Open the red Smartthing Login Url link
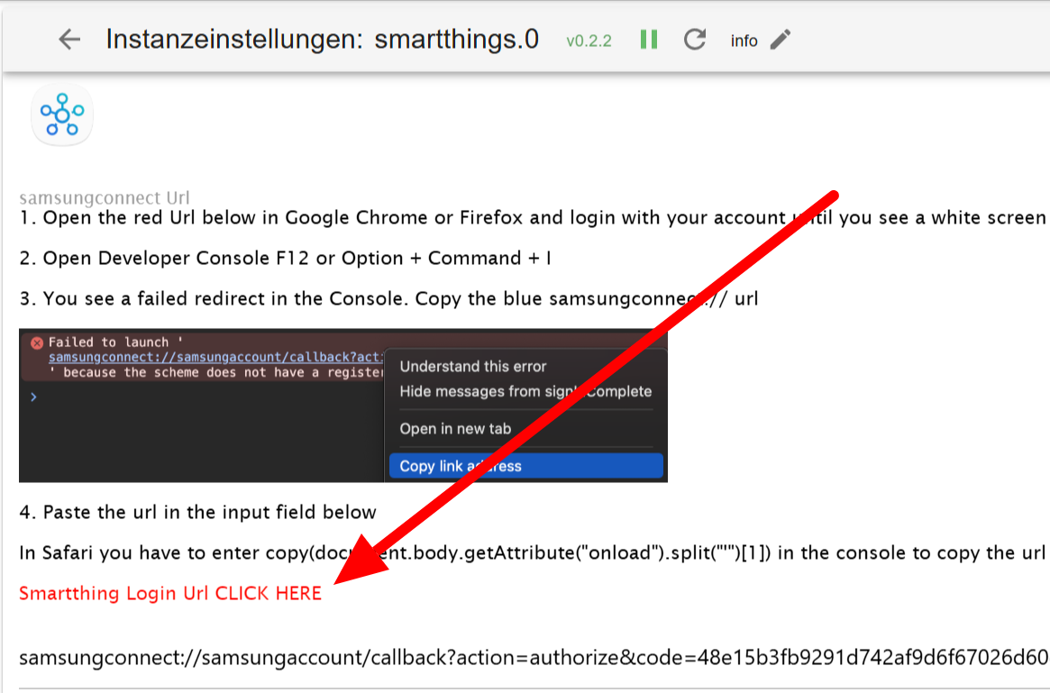The height and width of the screenshot is (693, 1050). [x=170, y=594]
